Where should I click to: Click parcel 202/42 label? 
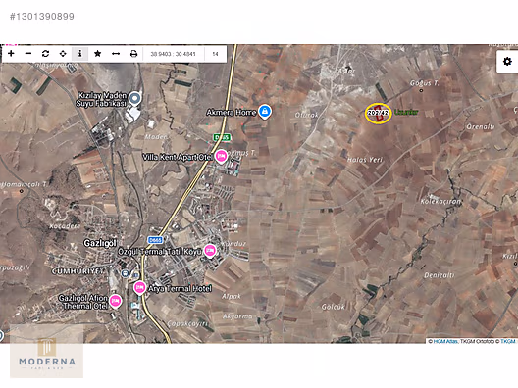378,113
